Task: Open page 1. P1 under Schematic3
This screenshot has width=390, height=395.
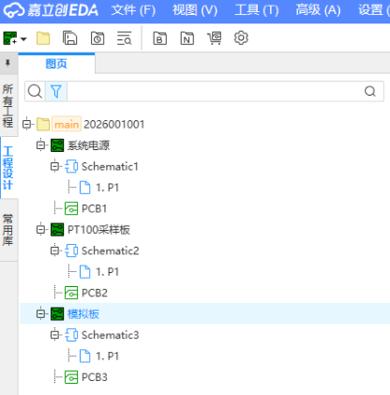Action: pos(108,357)
